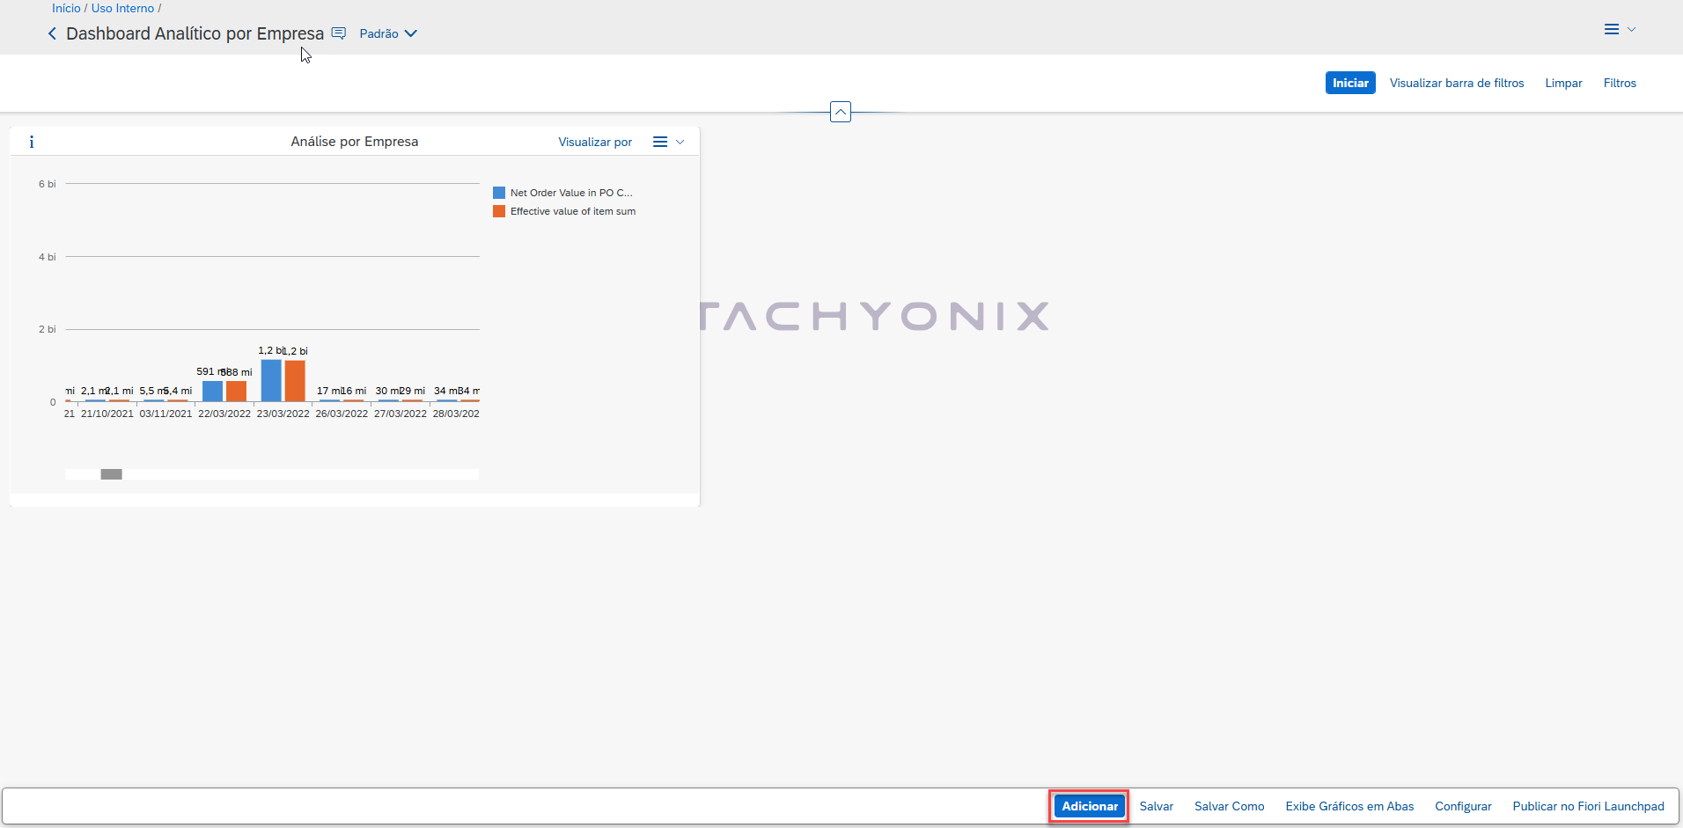Image resolution: width=1683 pixels, height=828 pixels.
Task: Open the Análise por Empresa chart menu icon
Action: pyautogui.click(x=660, y=142)
